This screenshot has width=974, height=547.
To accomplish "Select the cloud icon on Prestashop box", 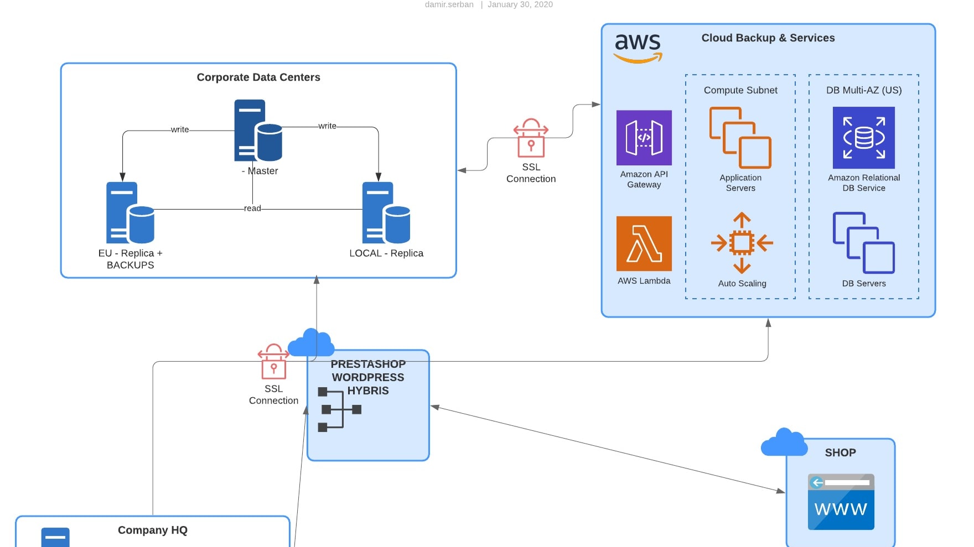I will coord(311,342).
